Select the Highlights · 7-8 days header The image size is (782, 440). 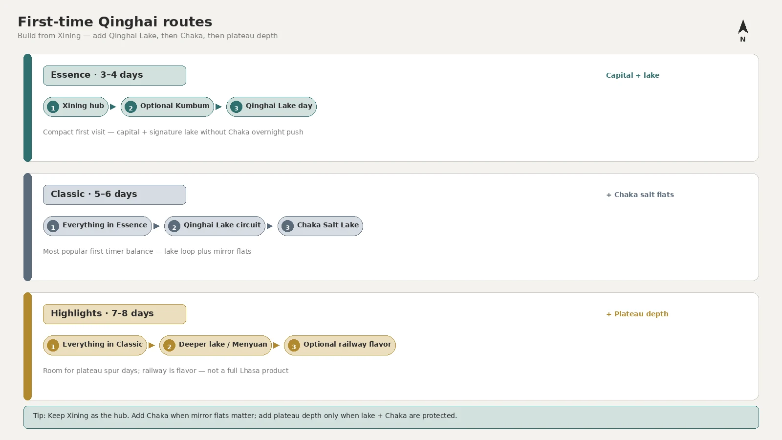[114, 314]
